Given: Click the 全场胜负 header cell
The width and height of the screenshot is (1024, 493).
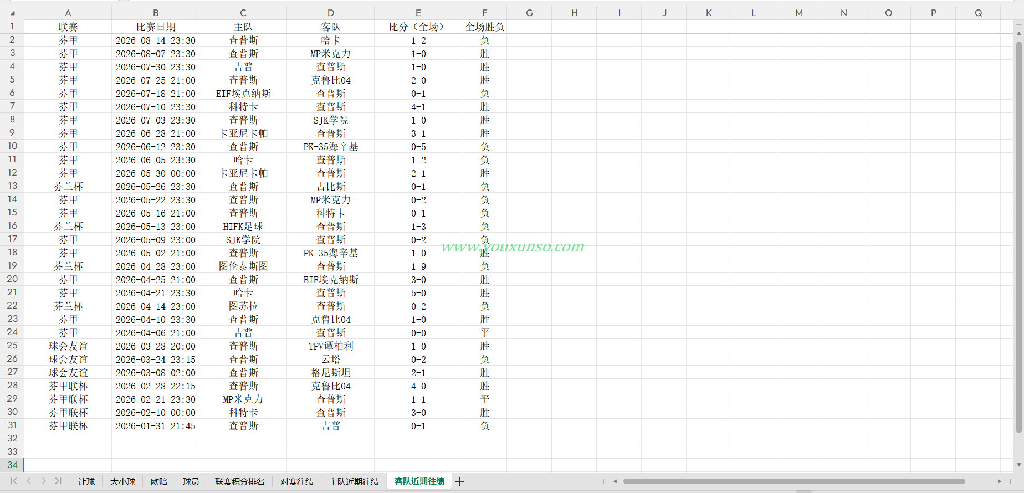Looking at the screenshot, I should 485,27.
